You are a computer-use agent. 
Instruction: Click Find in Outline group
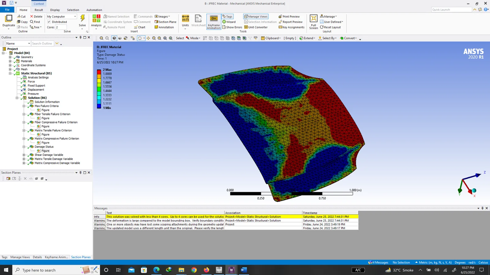[x=35, y=22]
